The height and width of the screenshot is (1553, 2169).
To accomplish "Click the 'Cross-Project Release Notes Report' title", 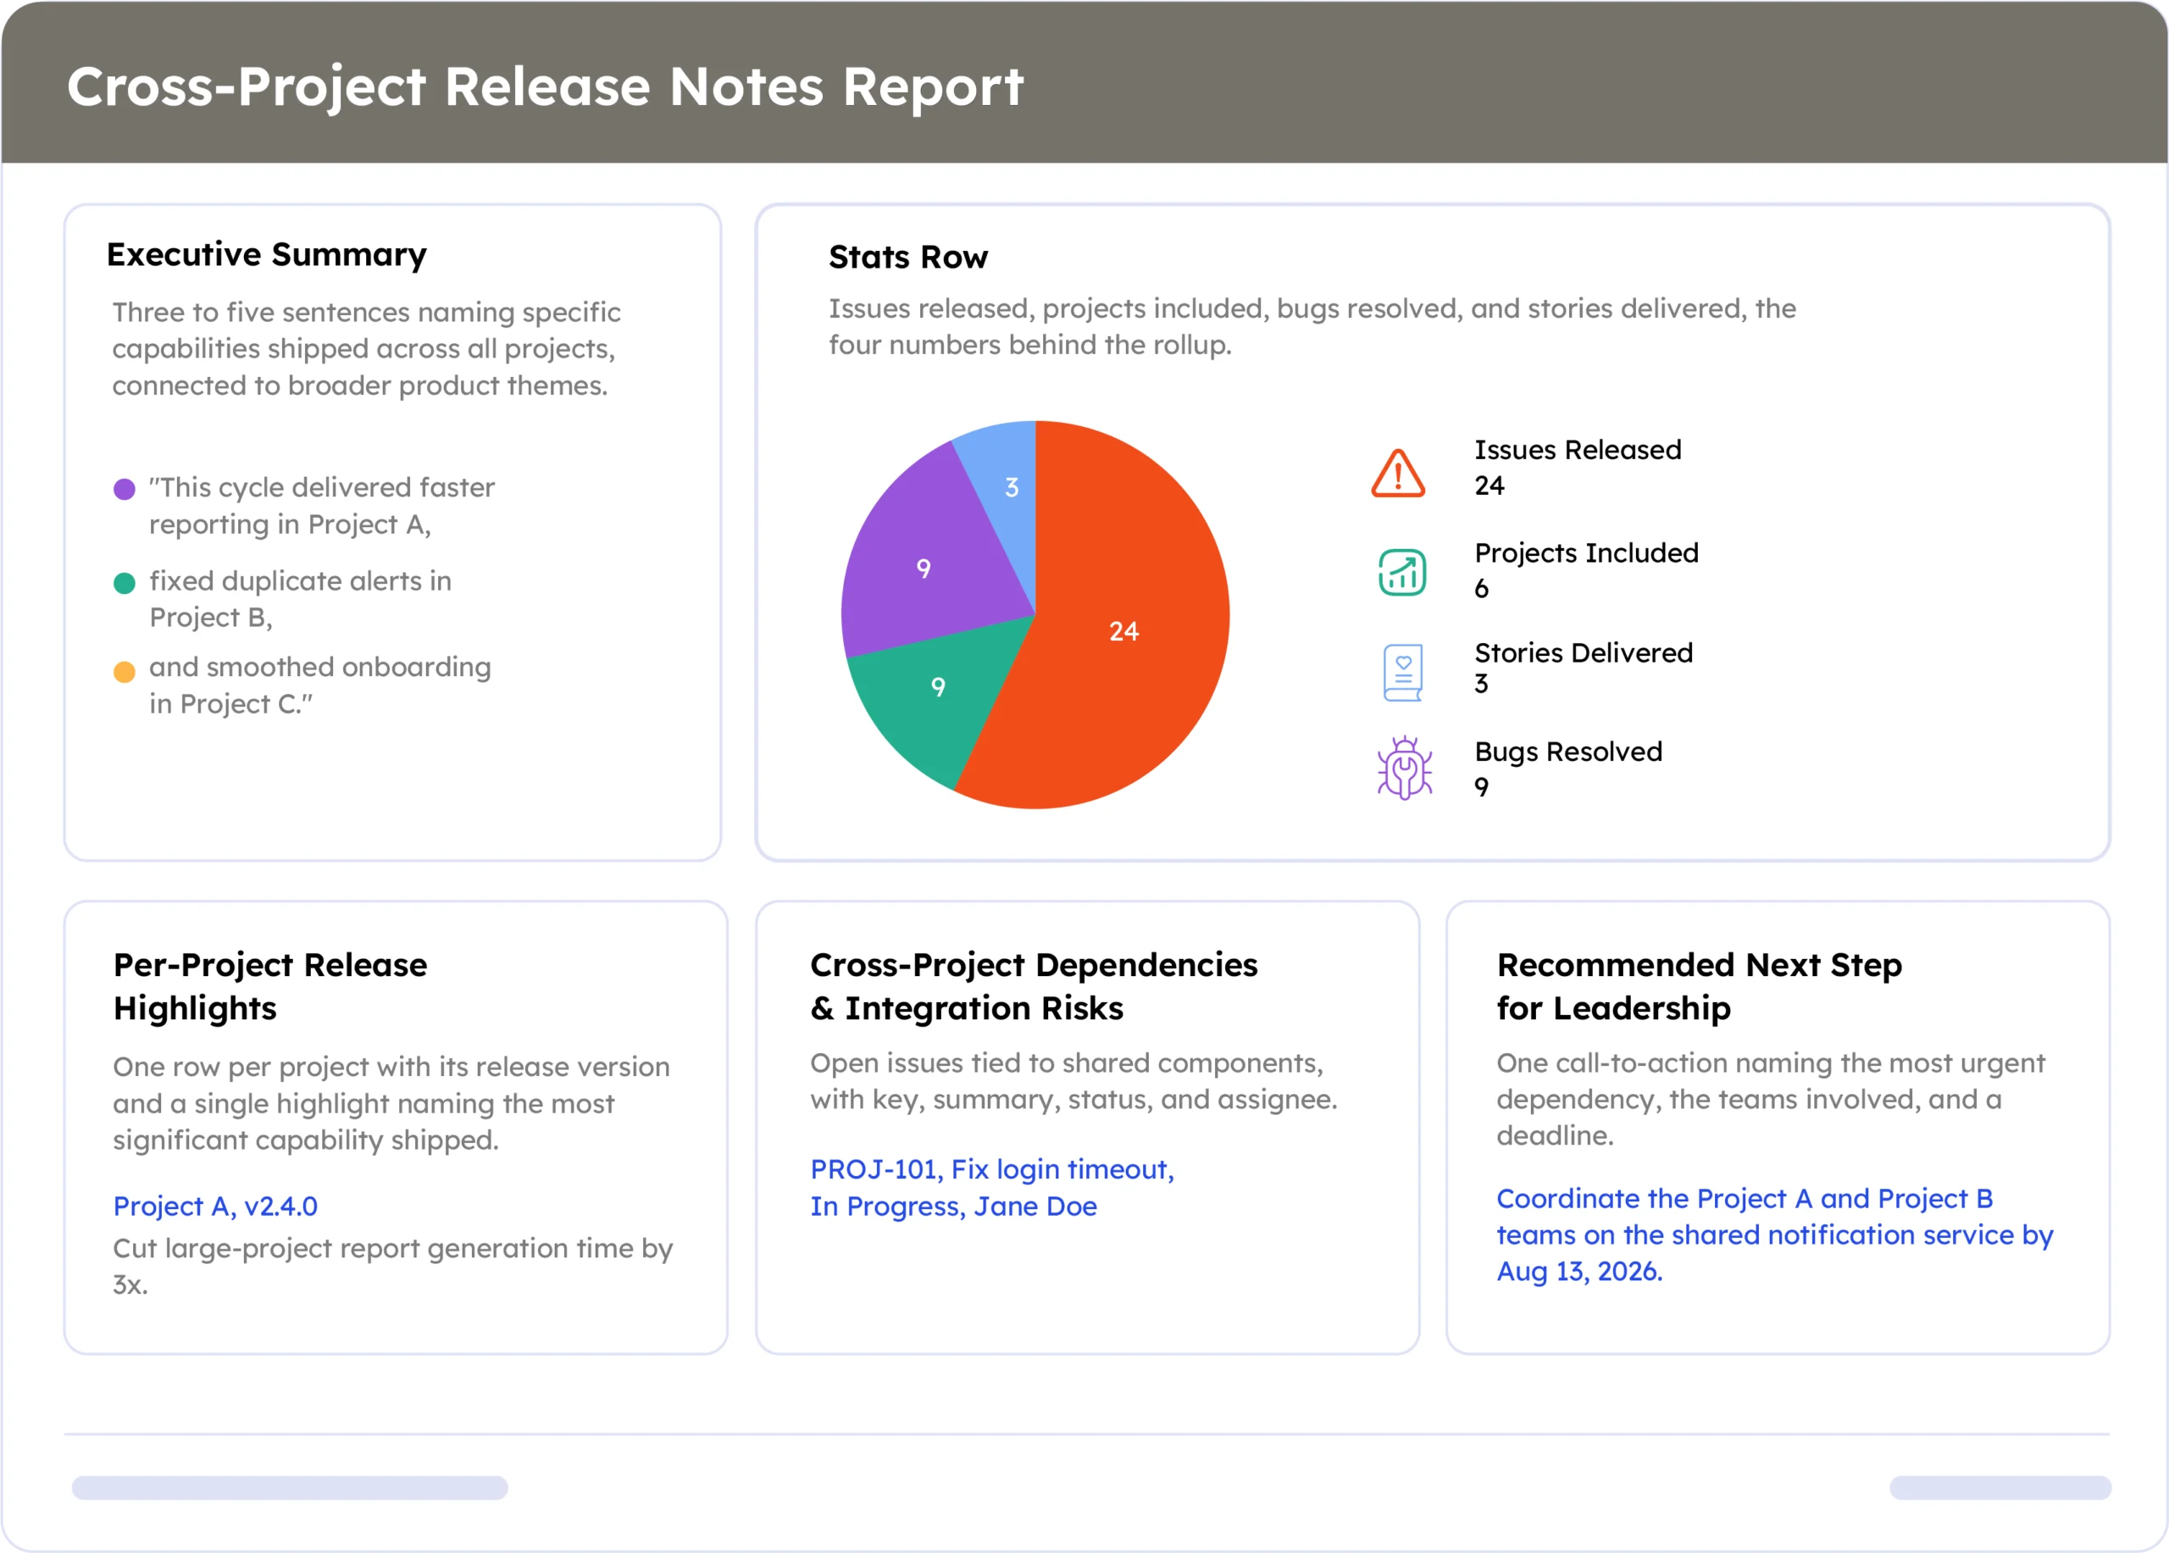I will click(545, 86).
